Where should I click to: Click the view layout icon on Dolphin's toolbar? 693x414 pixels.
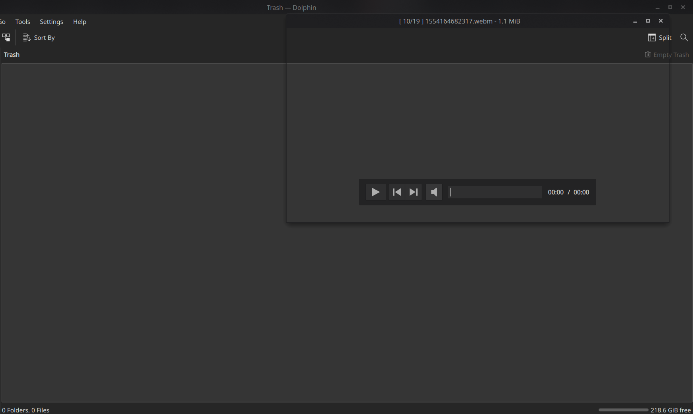[6, 37]
